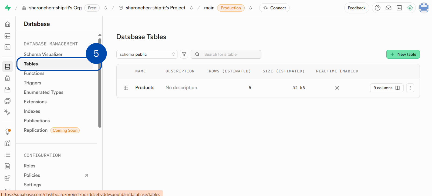
Task: Open the 9 columns button
Action: [386, 88]
